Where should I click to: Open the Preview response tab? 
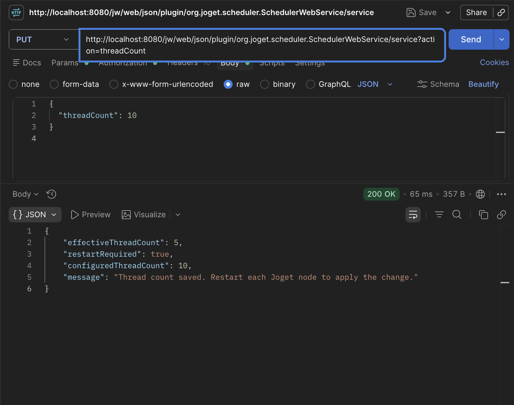click(x=91, y=215)
